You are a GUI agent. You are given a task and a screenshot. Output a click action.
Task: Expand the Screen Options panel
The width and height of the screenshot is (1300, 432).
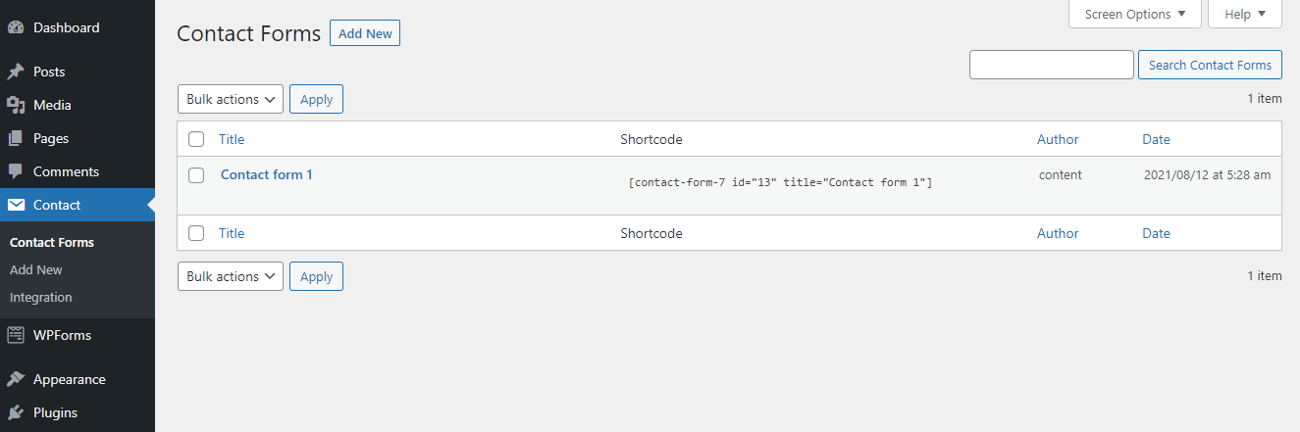(x=1135, y=14)
